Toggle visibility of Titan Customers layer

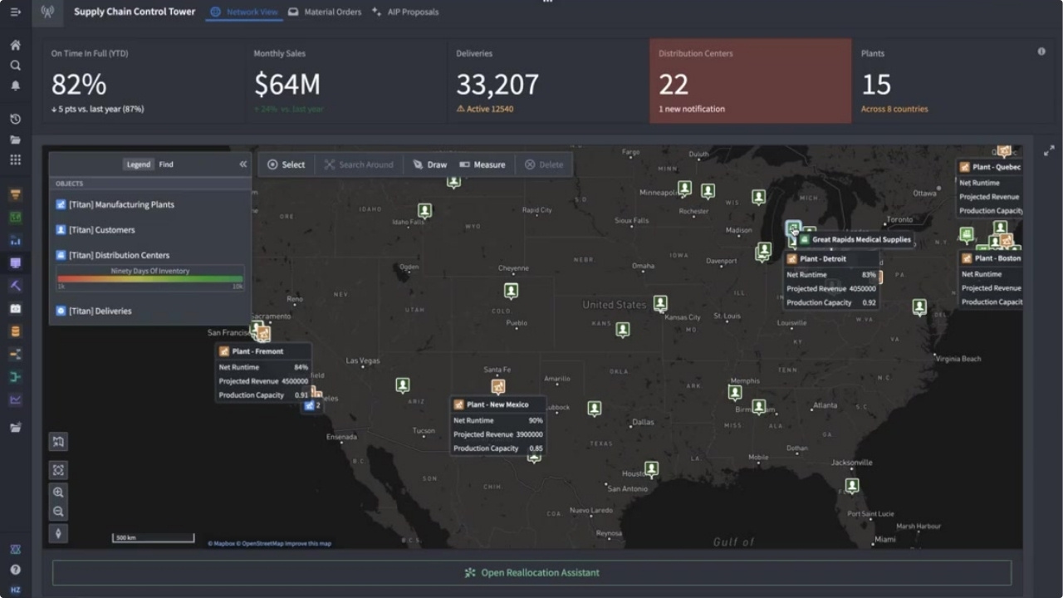coord(59,230)
